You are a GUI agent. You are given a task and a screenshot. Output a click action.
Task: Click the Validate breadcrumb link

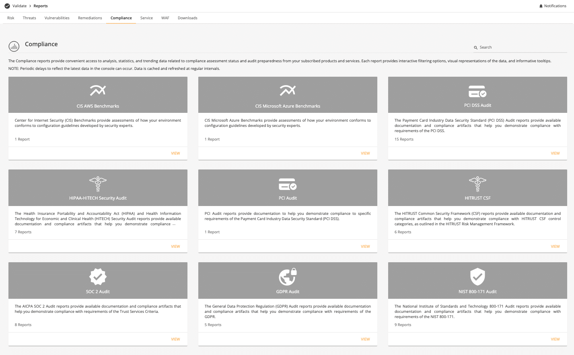click(x=19, y=6)
